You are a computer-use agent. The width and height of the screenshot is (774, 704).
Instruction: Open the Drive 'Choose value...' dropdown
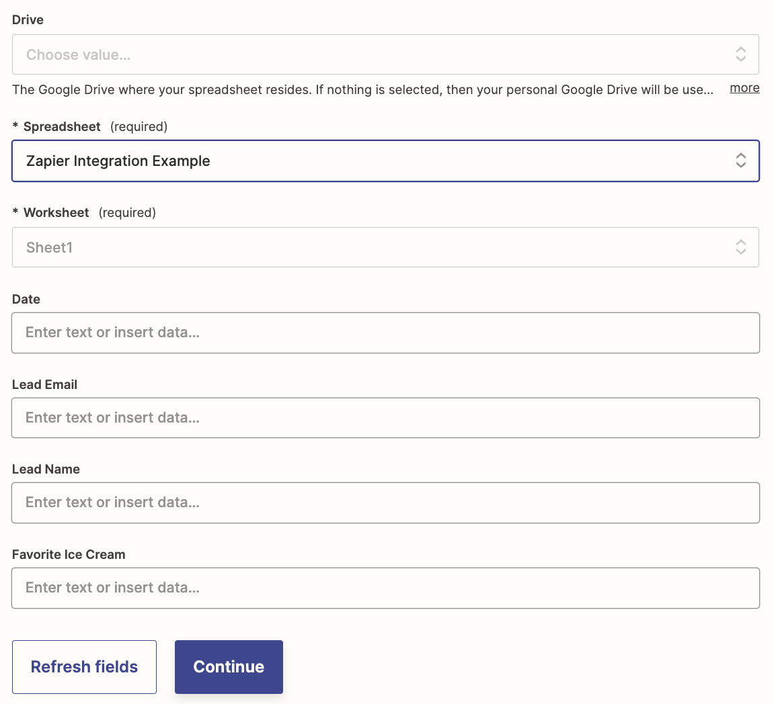click(377, 54)
